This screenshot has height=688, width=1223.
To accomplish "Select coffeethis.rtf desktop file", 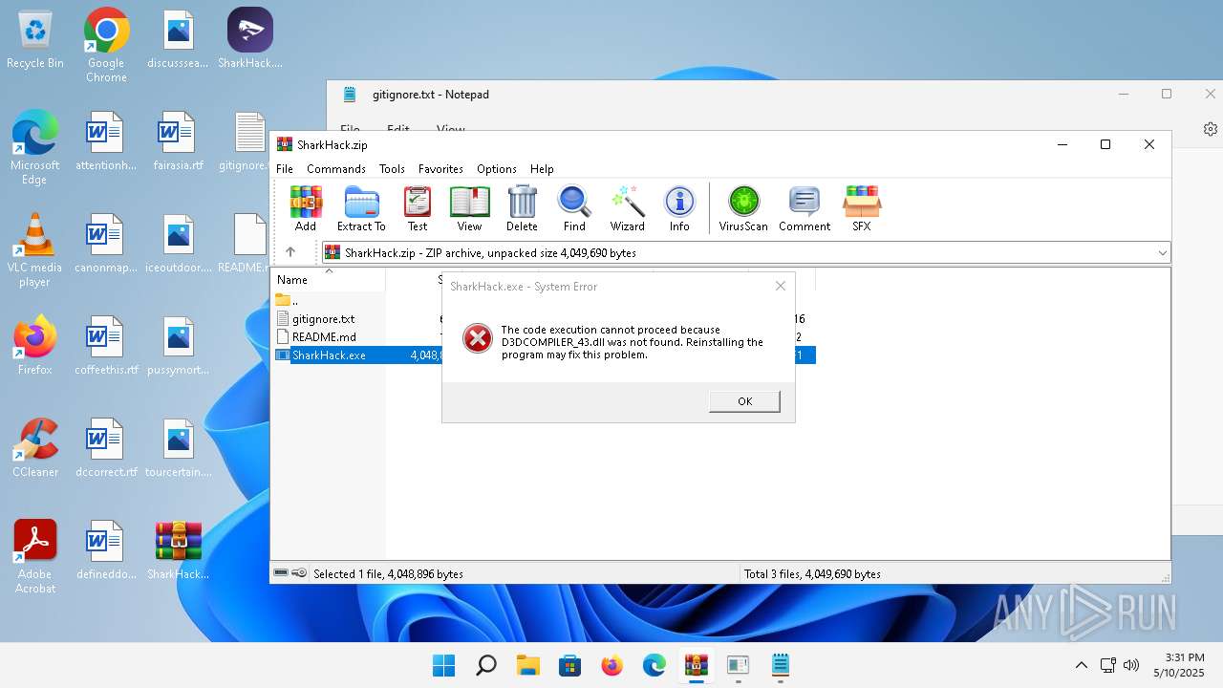I will click(106, 345).
